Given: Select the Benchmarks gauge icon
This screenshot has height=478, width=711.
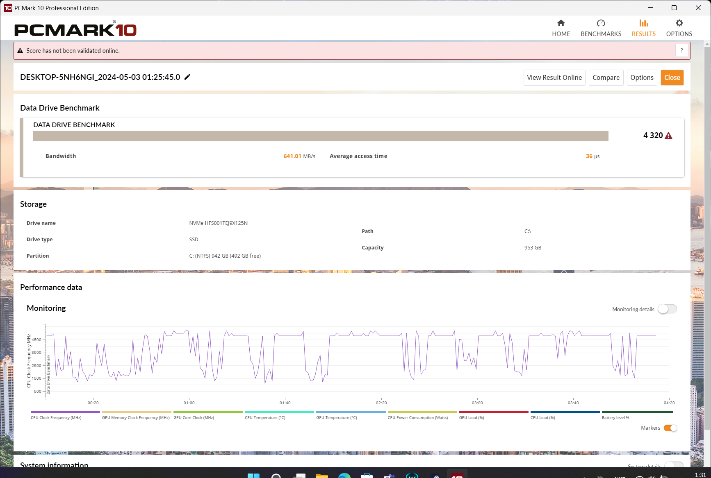Looking at the screenshot, I should (601, 23).
